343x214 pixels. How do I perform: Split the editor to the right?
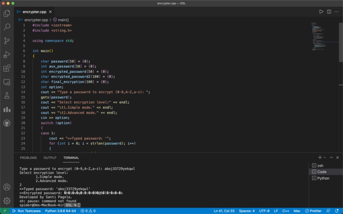[329, 11]
